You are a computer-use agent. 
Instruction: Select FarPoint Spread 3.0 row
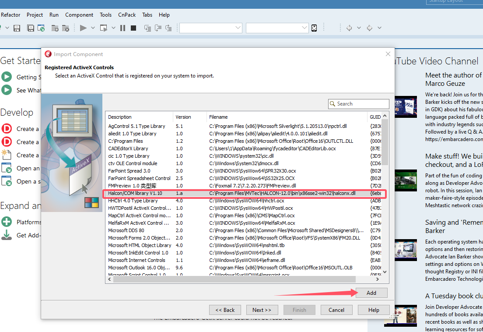click(x=243, y=171)
